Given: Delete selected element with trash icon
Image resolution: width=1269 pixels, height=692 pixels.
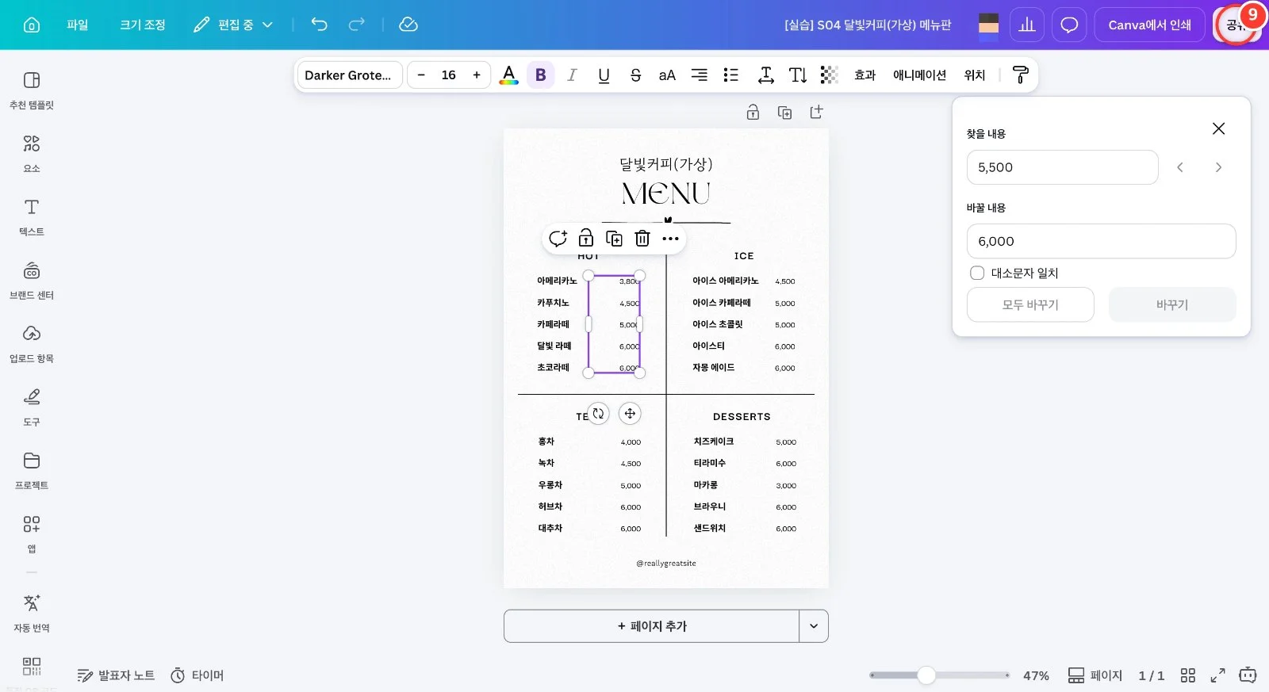Looking at the screenshot, I should coord(642,239).
